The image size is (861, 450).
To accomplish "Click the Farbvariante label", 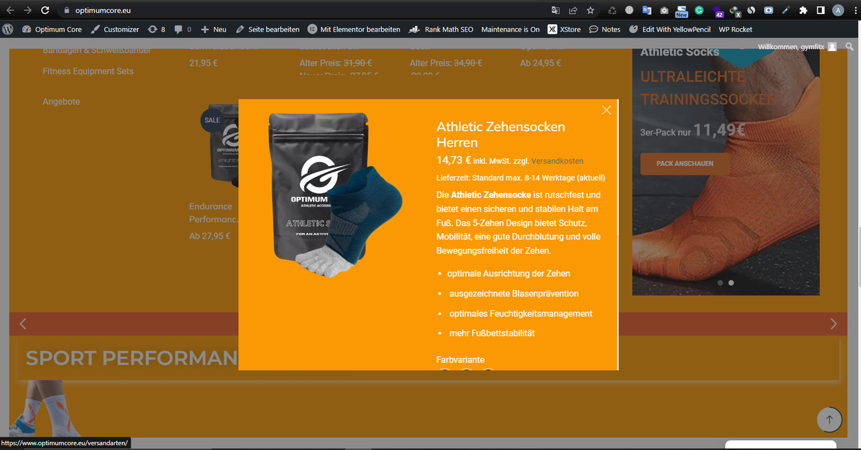I will [x=460, y=360].
